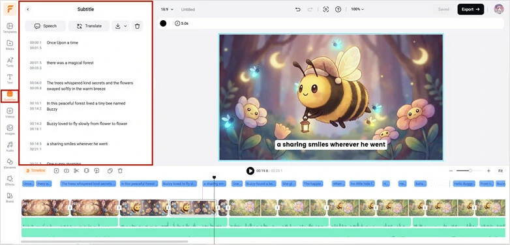Open the Images sidebar panel
This screenshot has height=245, width=510.
point(10,130)
